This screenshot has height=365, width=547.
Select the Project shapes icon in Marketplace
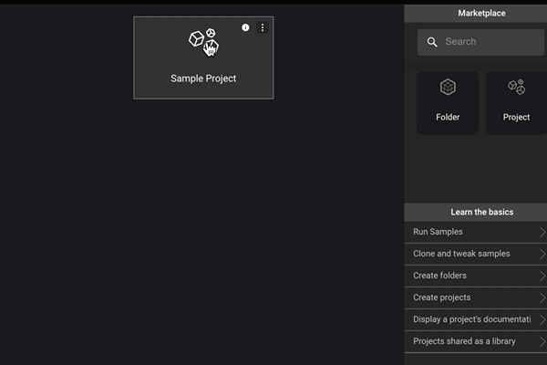point(516,88)
